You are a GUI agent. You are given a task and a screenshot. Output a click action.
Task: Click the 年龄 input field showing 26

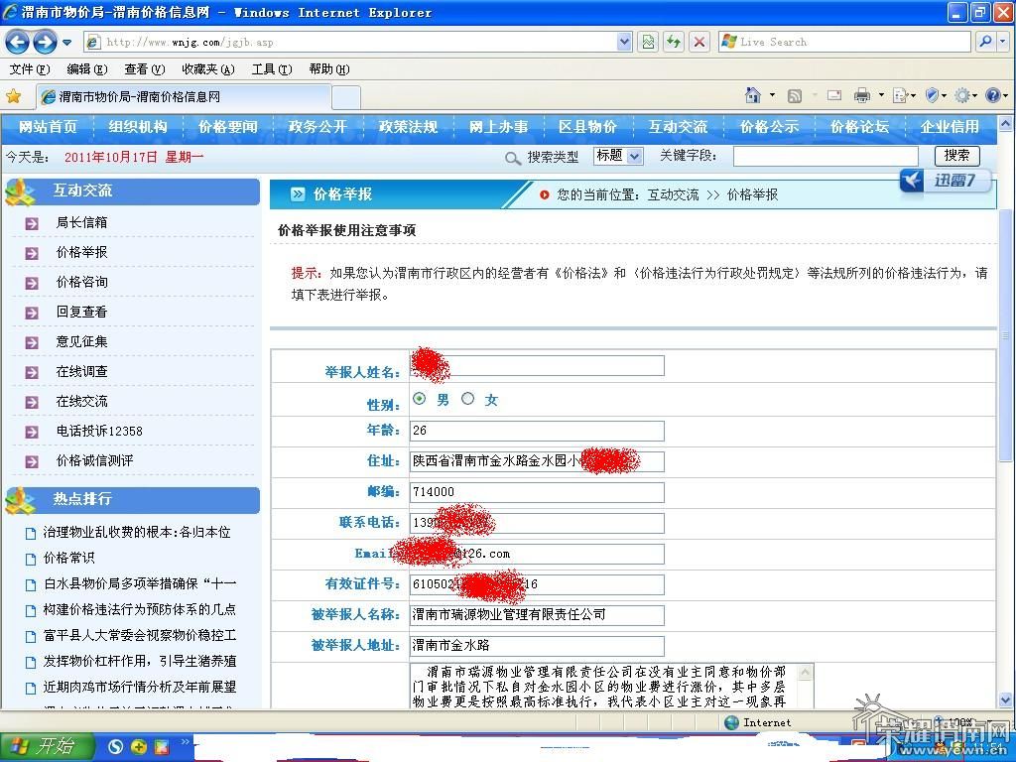click(537, 431)
